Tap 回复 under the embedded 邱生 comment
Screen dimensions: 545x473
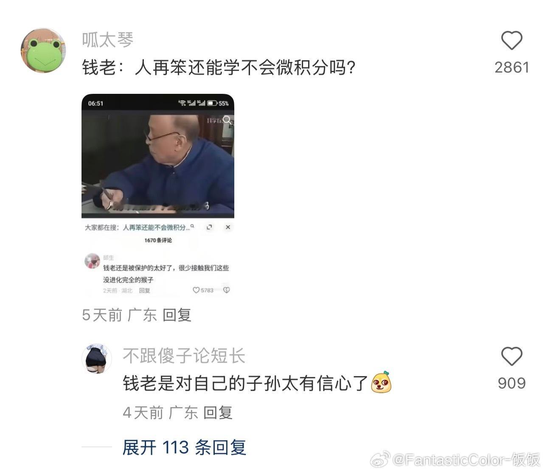click(x=145, y=290)
